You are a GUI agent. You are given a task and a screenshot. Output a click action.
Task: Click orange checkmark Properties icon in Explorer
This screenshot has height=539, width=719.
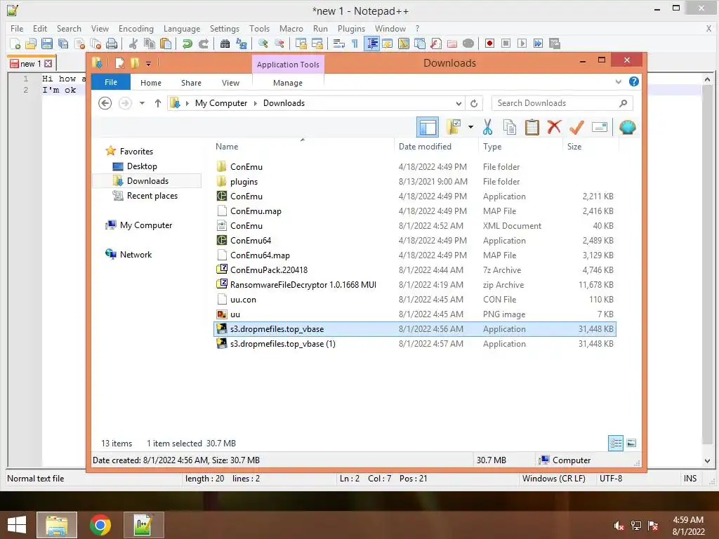pyautogui.click(x=576, y=127)
